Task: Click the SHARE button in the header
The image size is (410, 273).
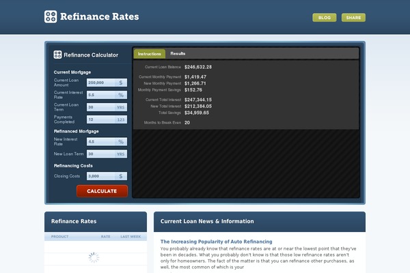Action: pyautogui.click(x=353, y=18)
